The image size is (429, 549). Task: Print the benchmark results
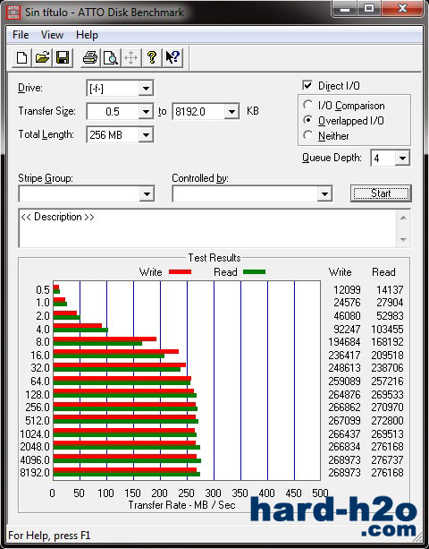[x=90, y=57]
